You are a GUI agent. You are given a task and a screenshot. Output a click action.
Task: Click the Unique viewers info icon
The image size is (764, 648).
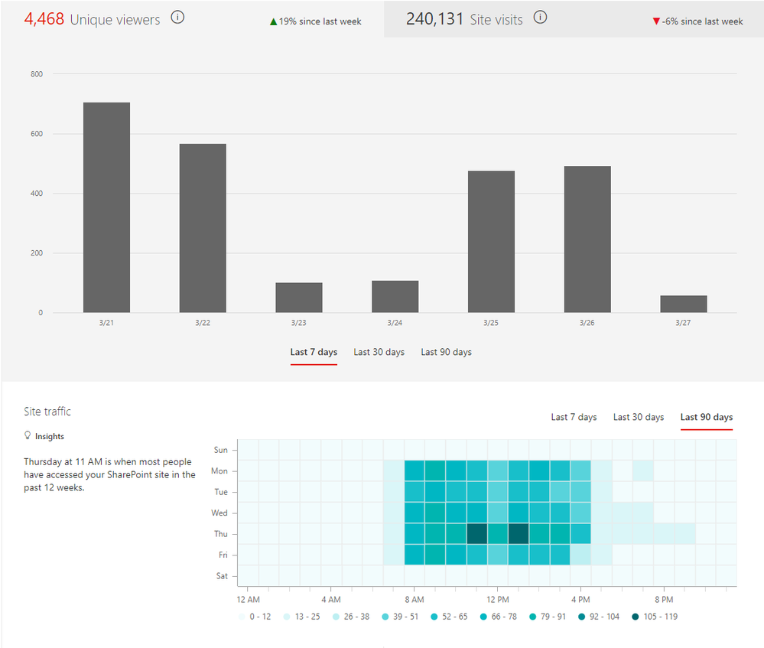[177, 18]
